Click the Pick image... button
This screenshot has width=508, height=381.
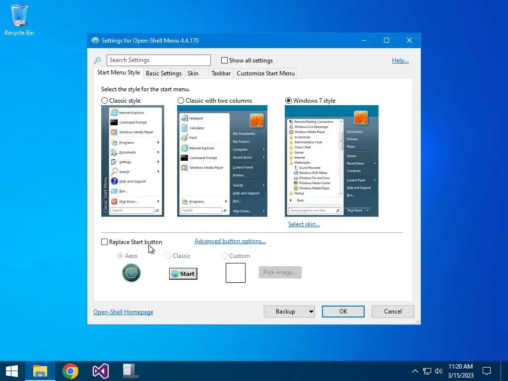280,272
